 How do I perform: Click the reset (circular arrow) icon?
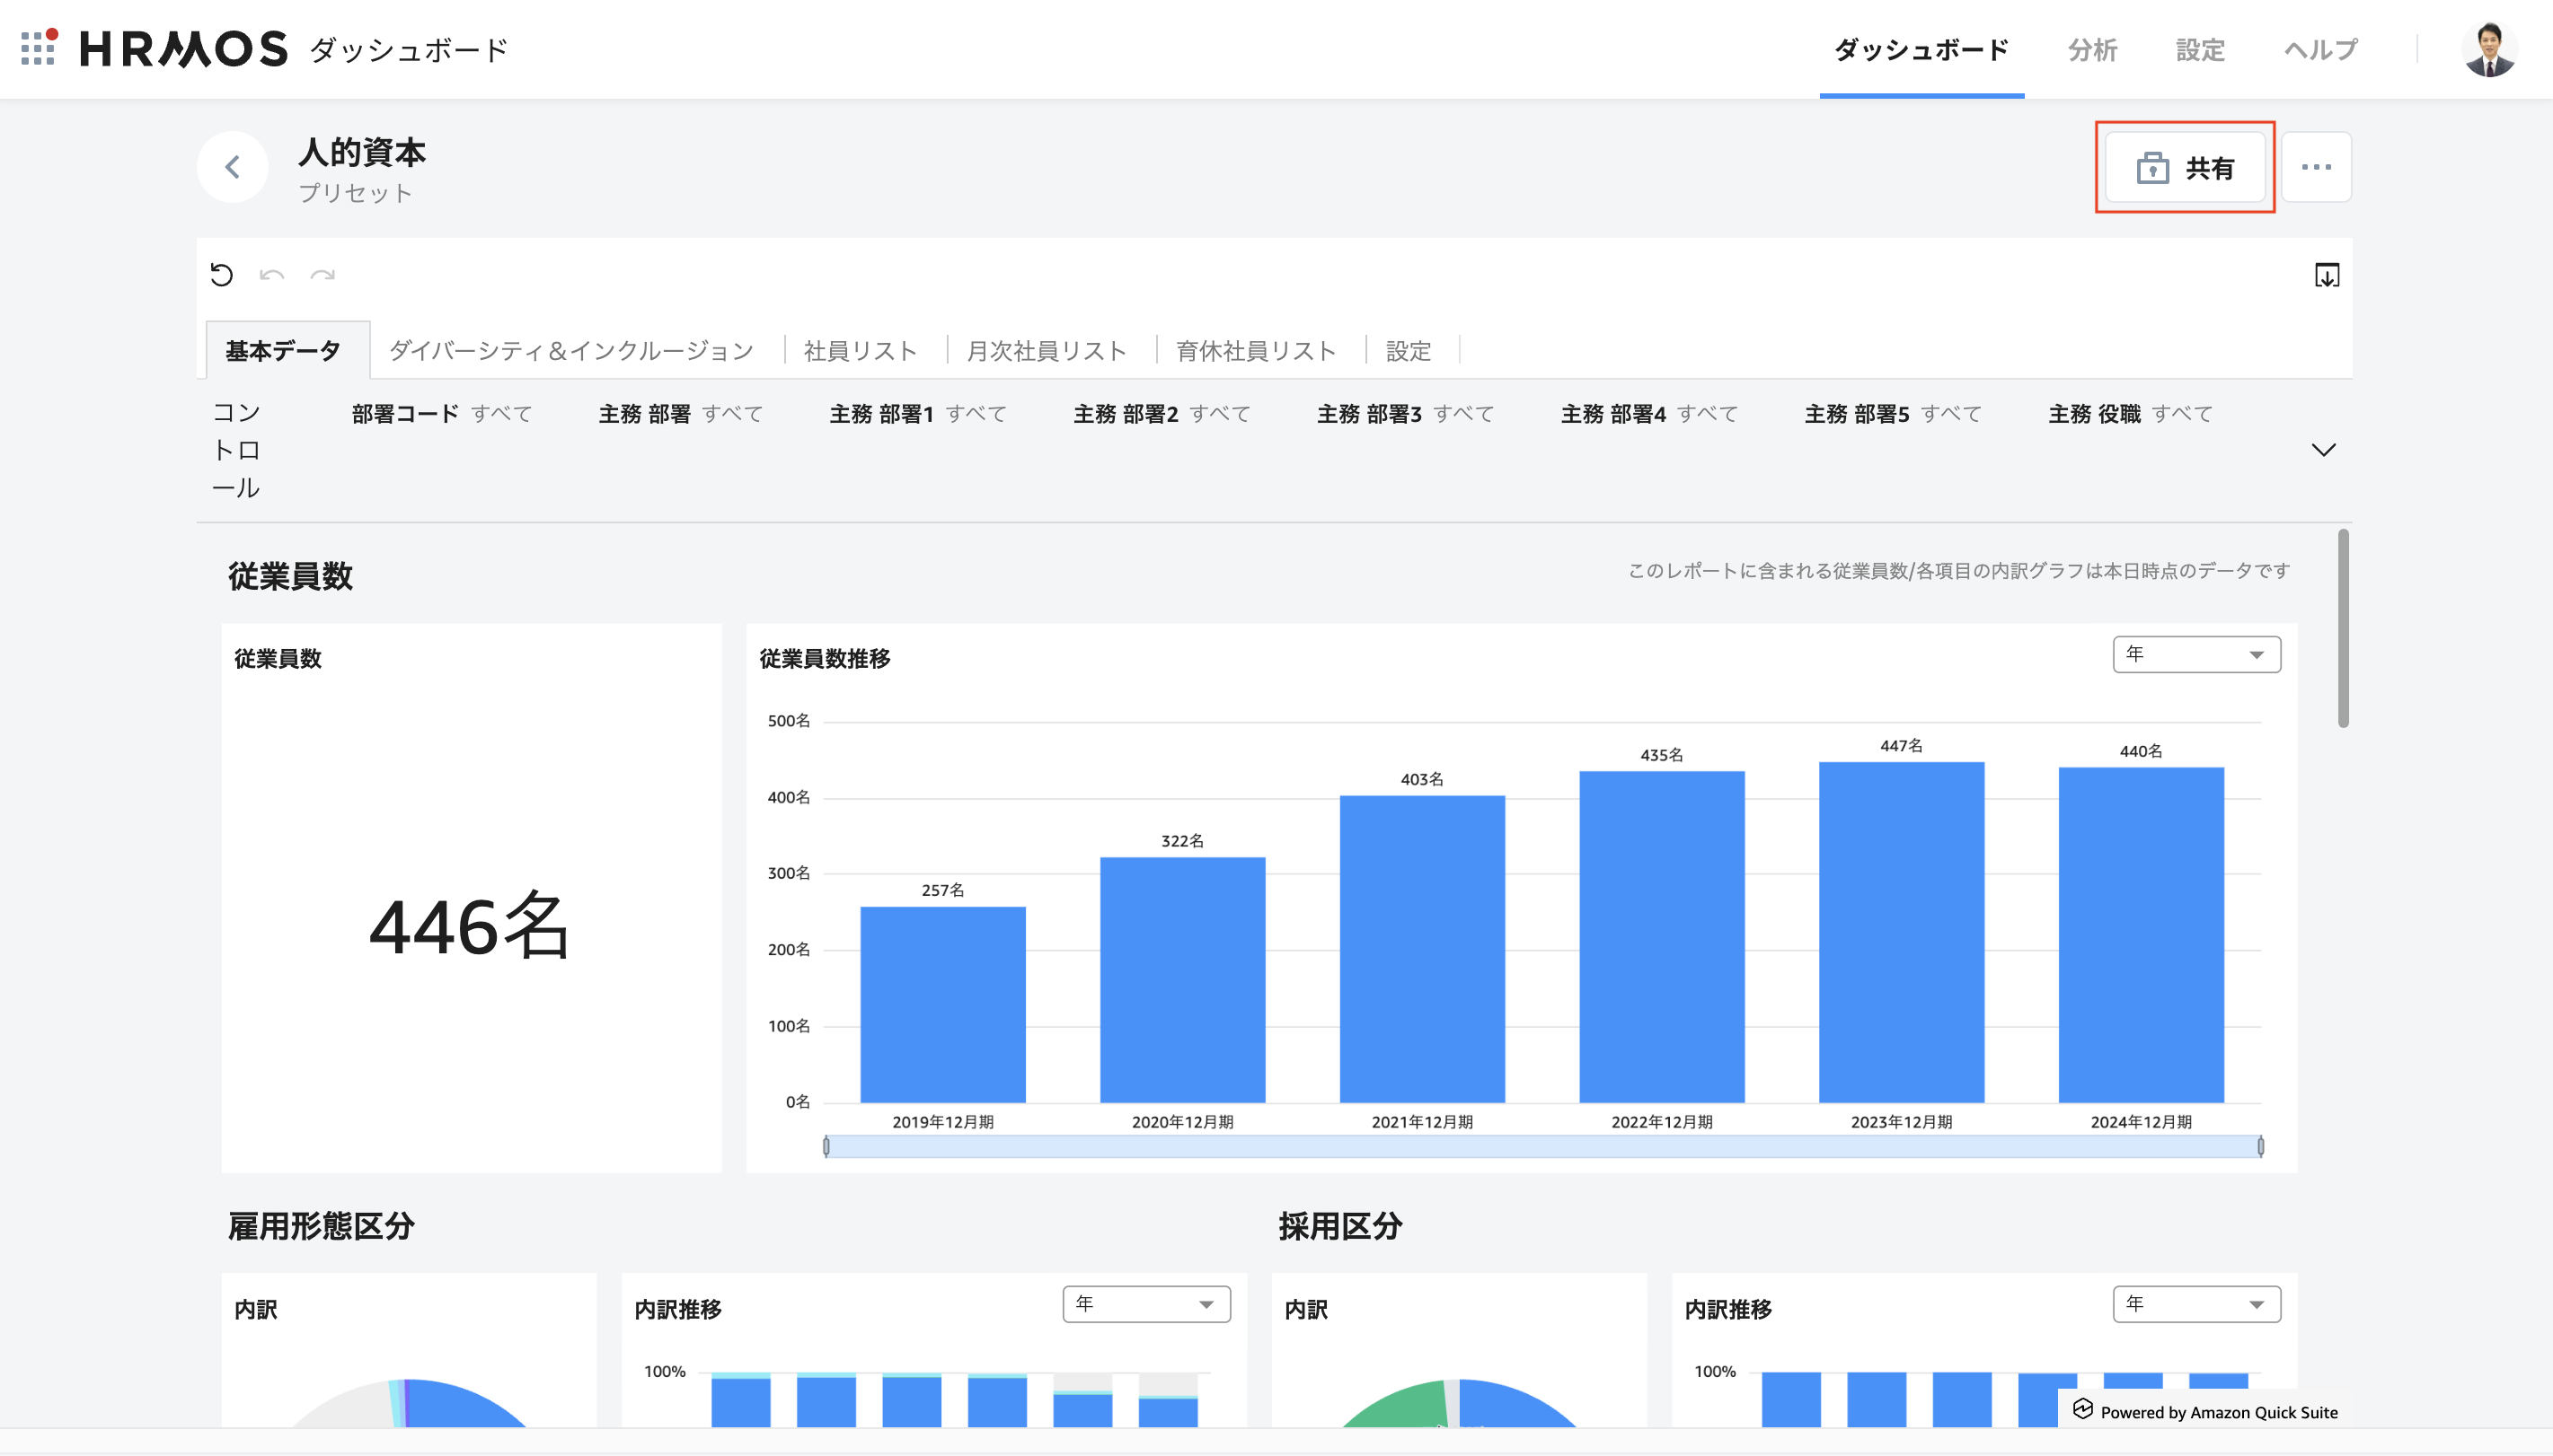point(221,275)
